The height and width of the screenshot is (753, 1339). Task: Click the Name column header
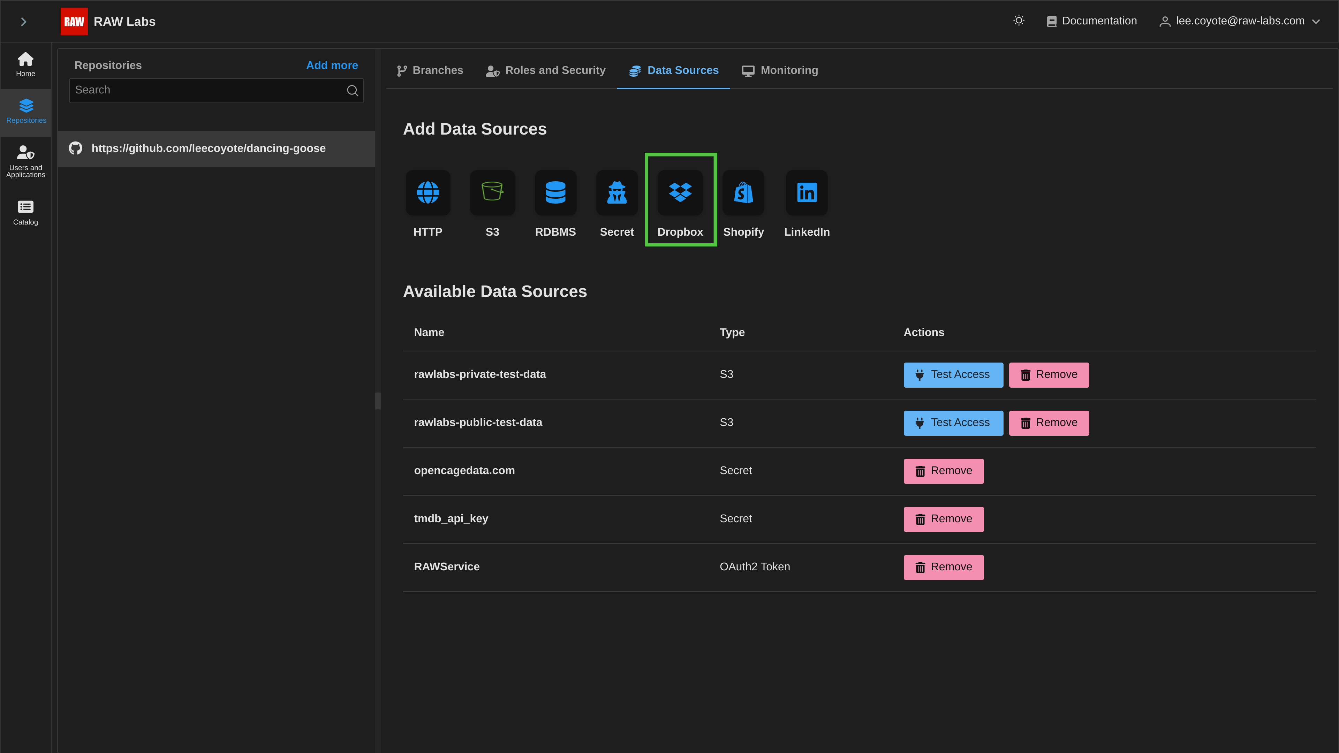point(429,332)
